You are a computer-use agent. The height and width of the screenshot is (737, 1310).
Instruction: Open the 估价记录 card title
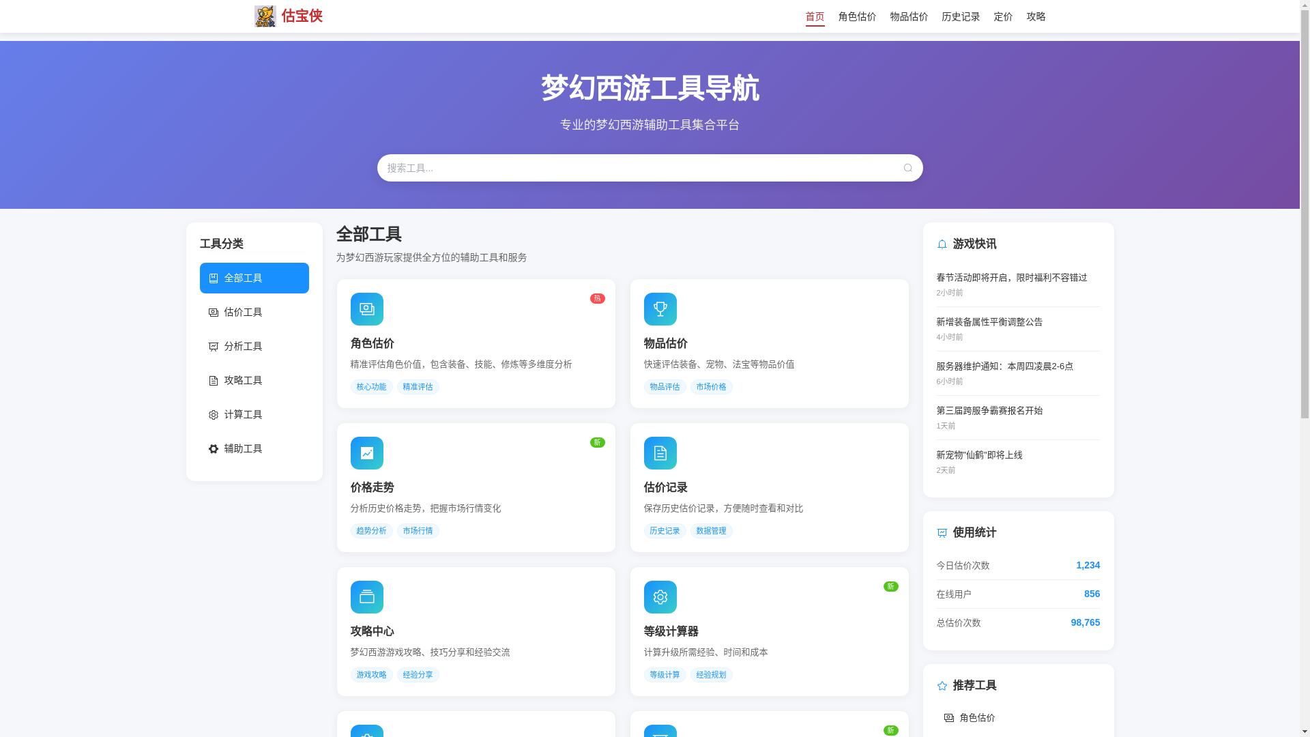click(x=665, y=487)
